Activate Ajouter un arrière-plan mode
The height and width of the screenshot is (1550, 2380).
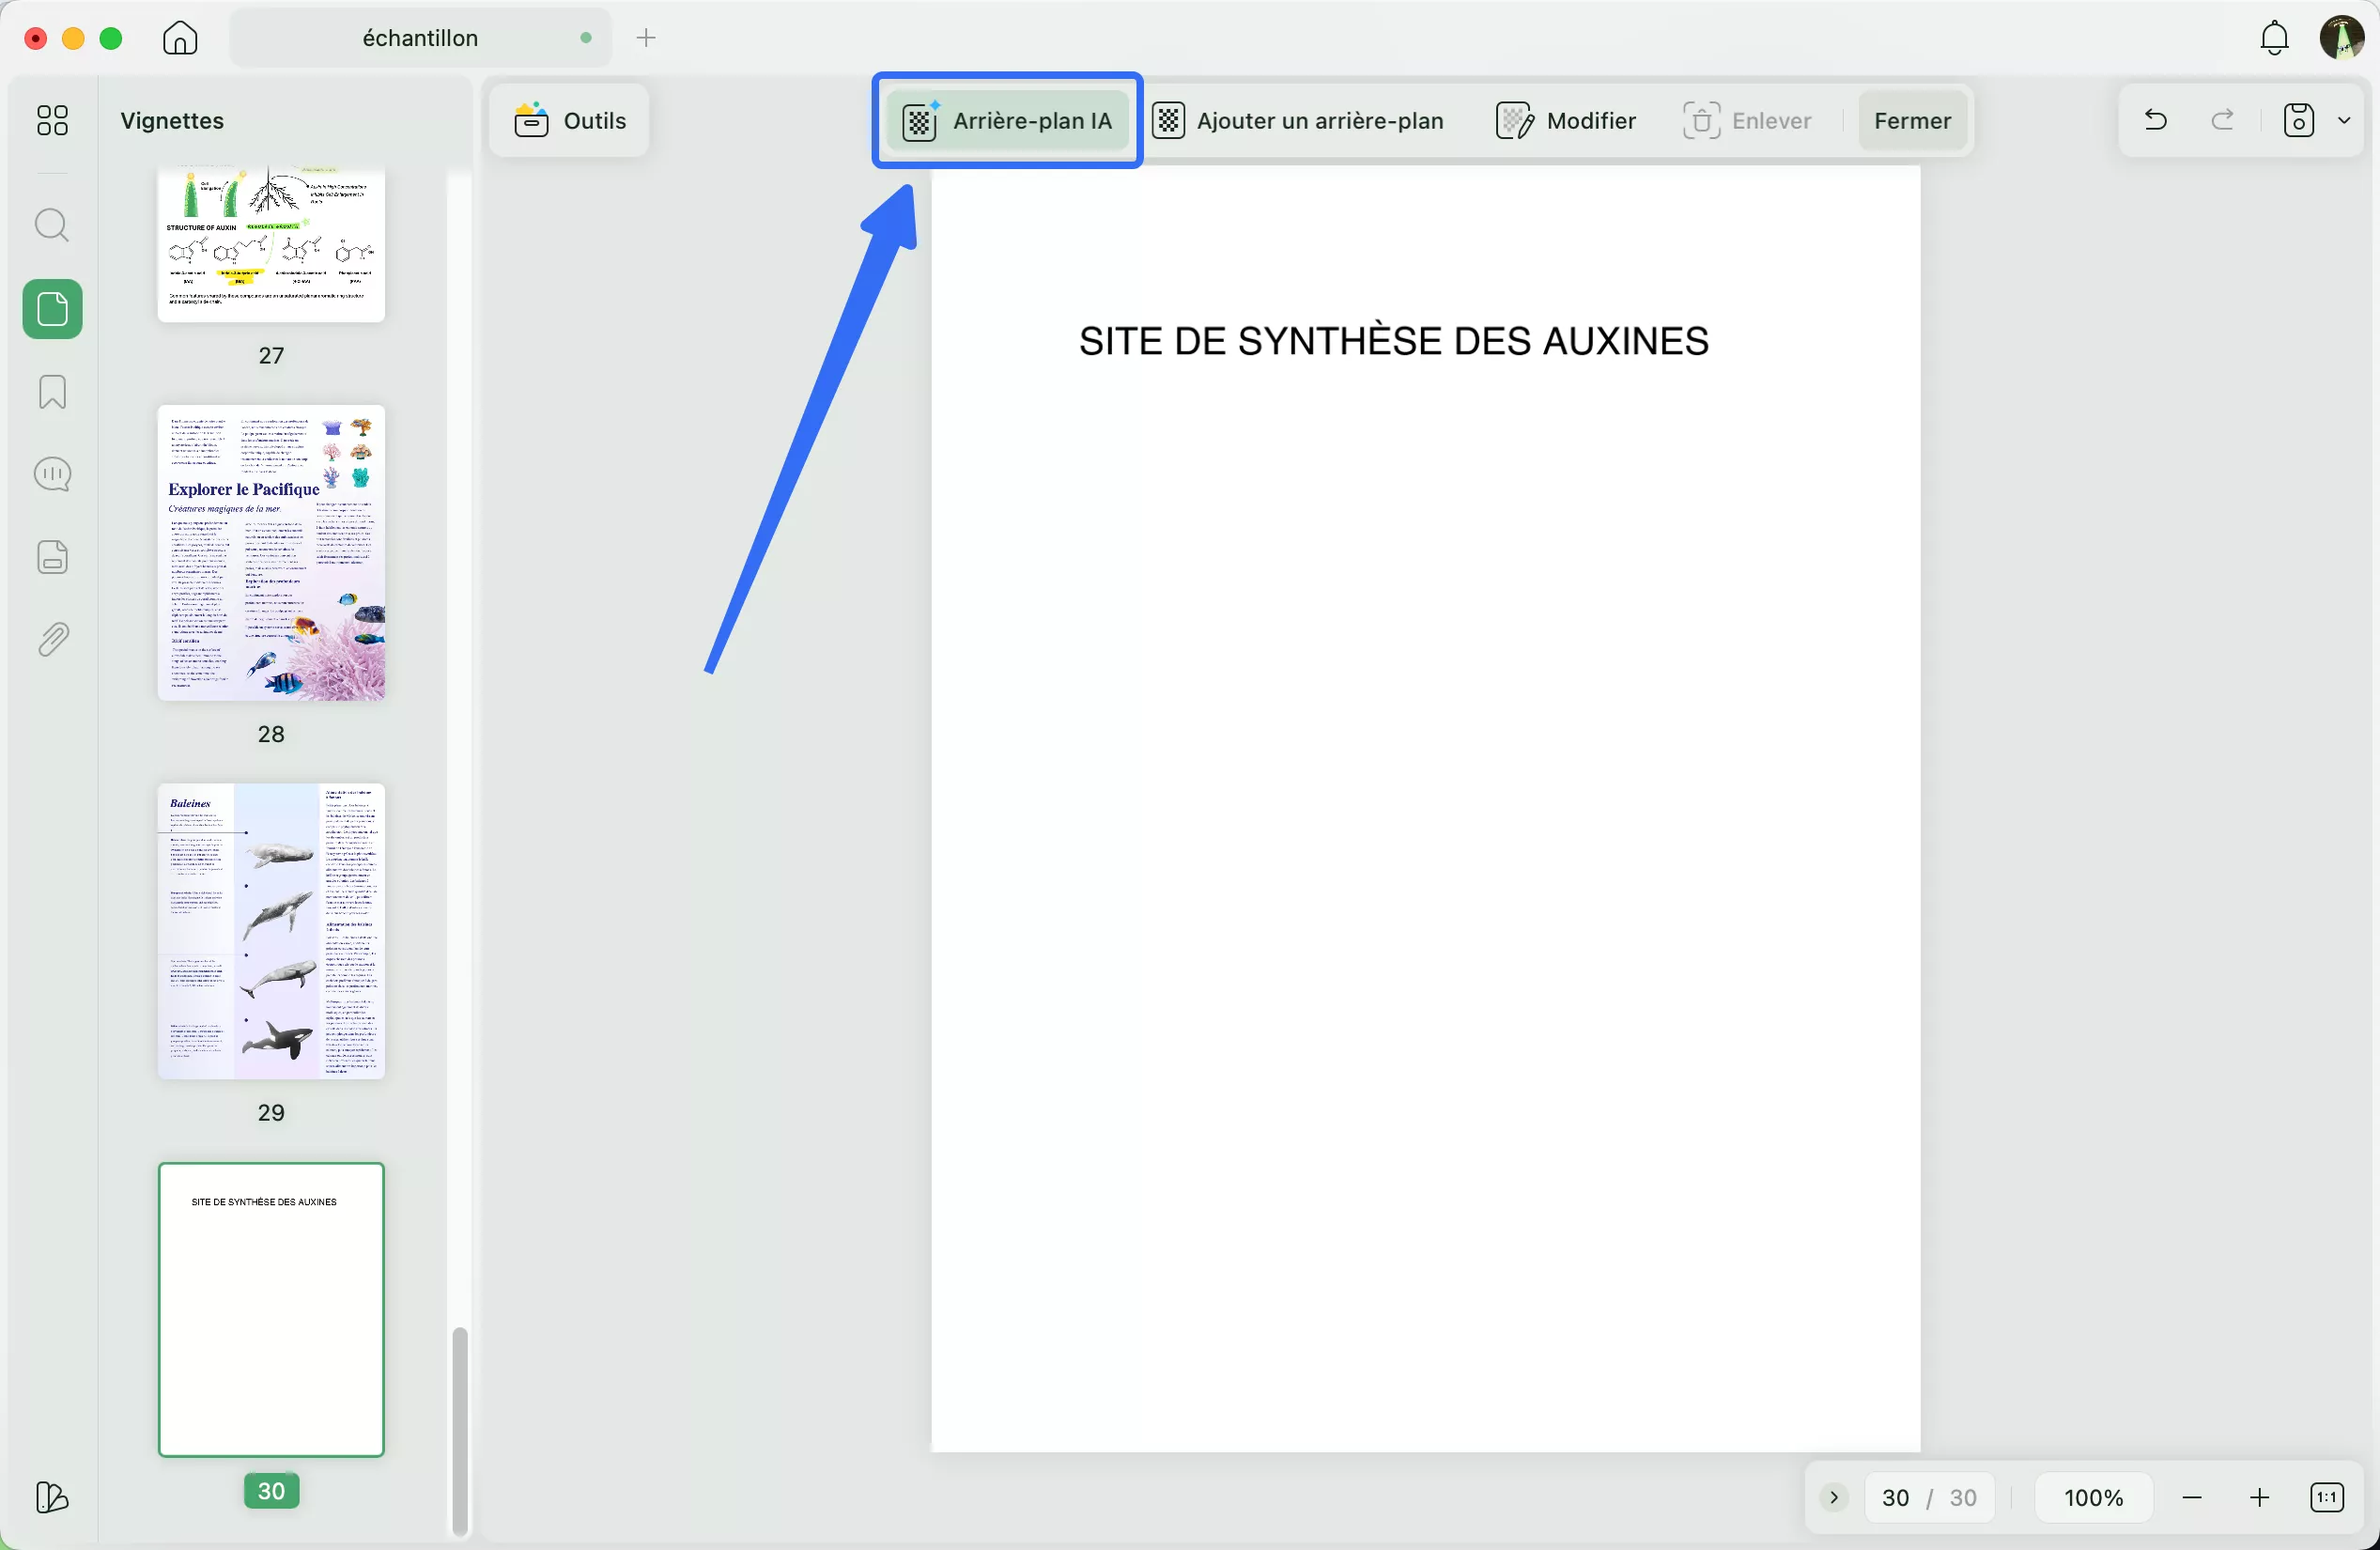click(x=1299, y=120)
